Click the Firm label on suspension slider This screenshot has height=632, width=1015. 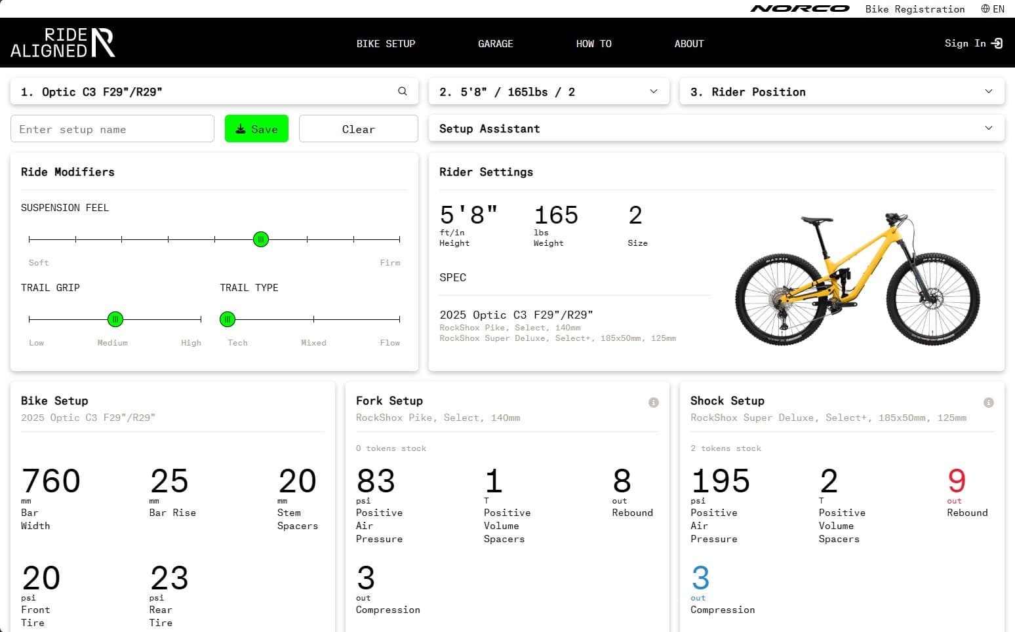390,262
